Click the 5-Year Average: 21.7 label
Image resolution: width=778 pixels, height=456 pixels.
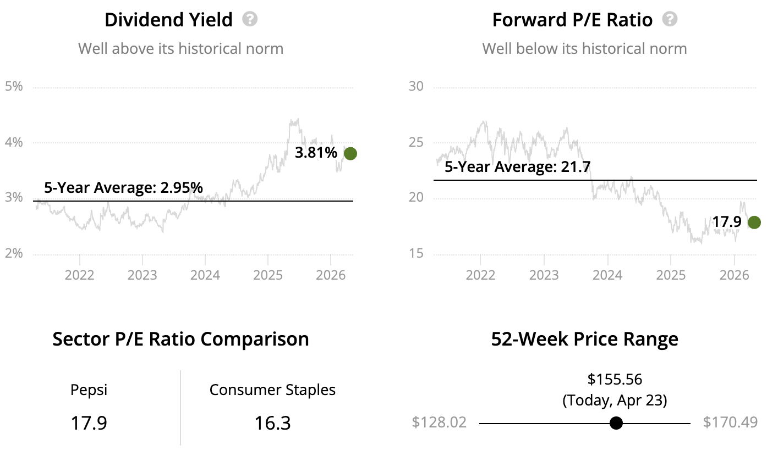[518, 167]
